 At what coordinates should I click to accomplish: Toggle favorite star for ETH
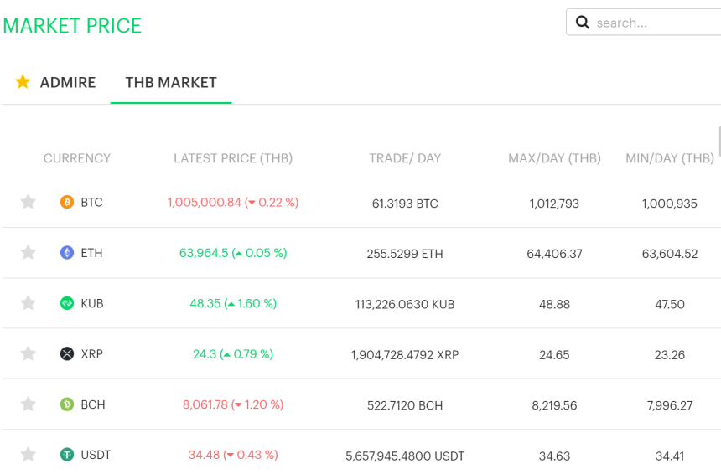(x=29, y=253)
